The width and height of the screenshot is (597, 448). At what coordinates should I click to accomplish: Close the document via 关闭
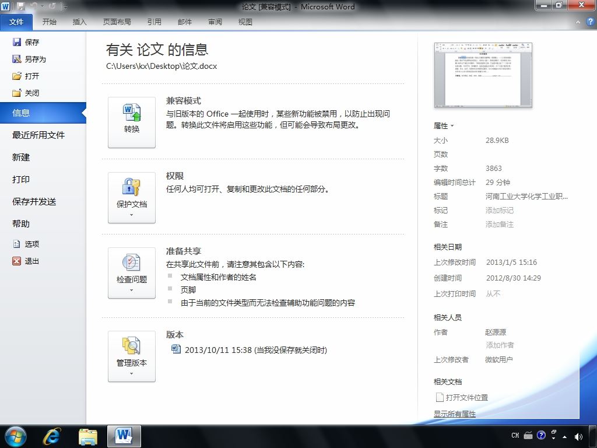pyautogui.click(x=26, y=93)
